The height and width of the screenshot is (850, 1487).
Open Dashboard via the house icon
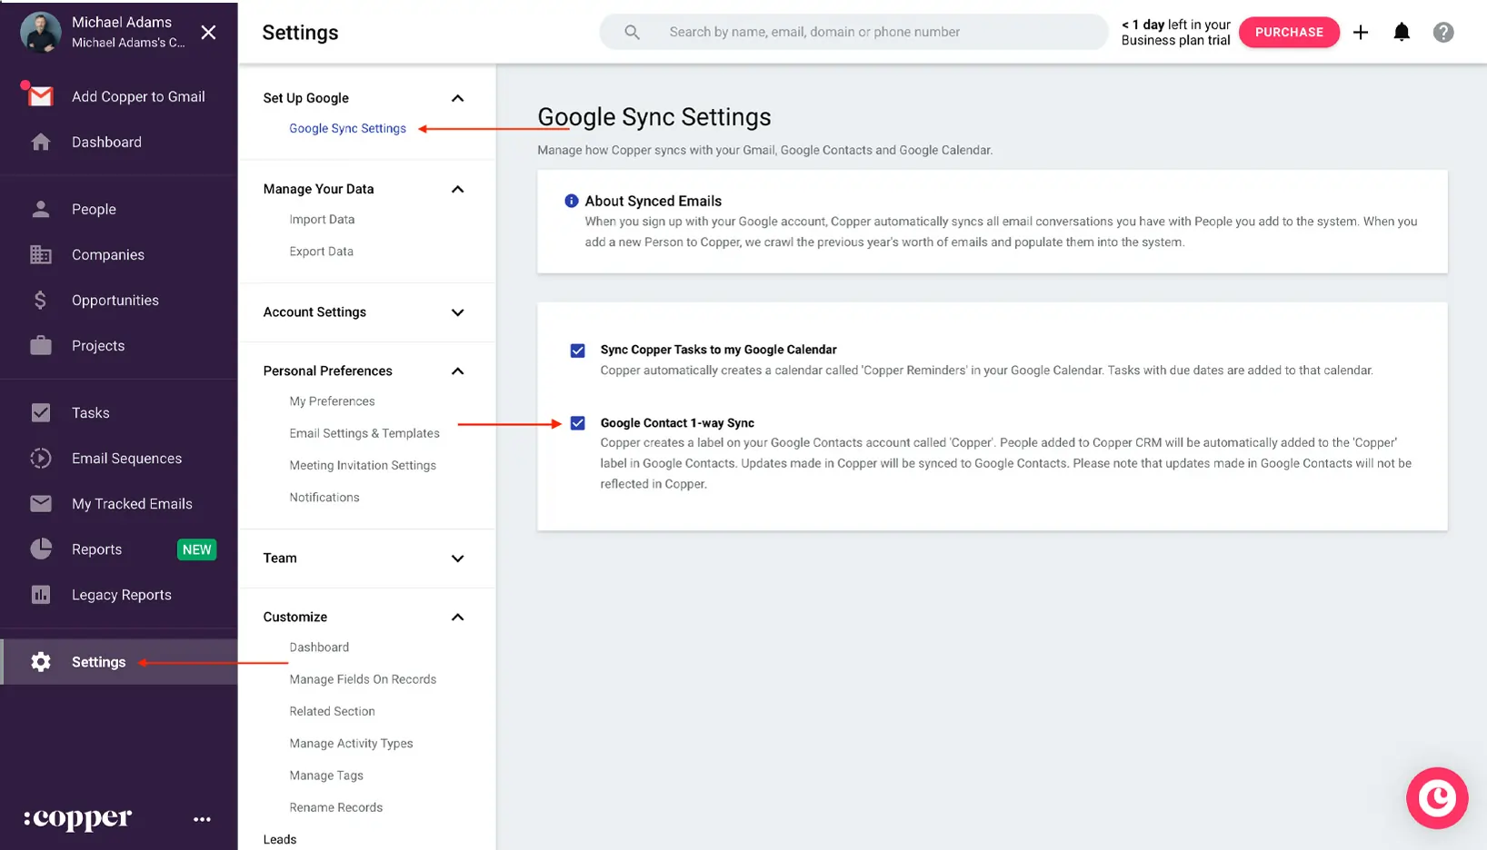pyautogui.click(x=40, y=142)
